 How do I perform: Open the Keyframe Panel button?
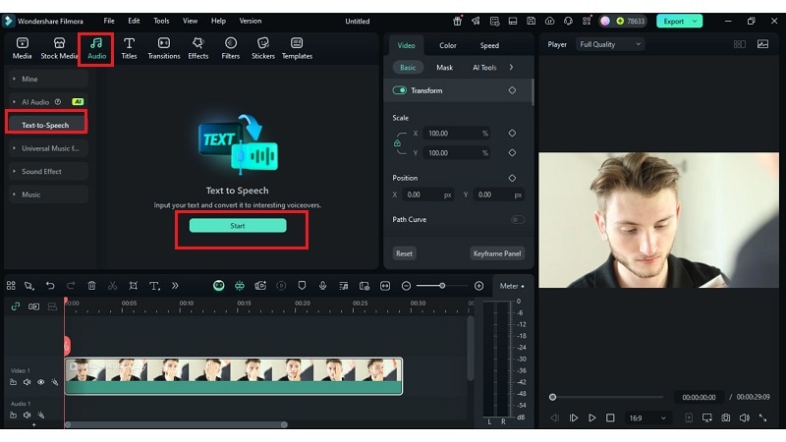[497, 253]
